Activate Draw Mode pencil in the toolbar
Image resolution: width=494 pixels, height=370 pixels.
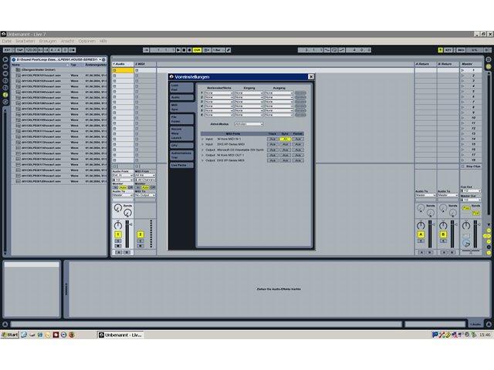click(x=228, y=50)
